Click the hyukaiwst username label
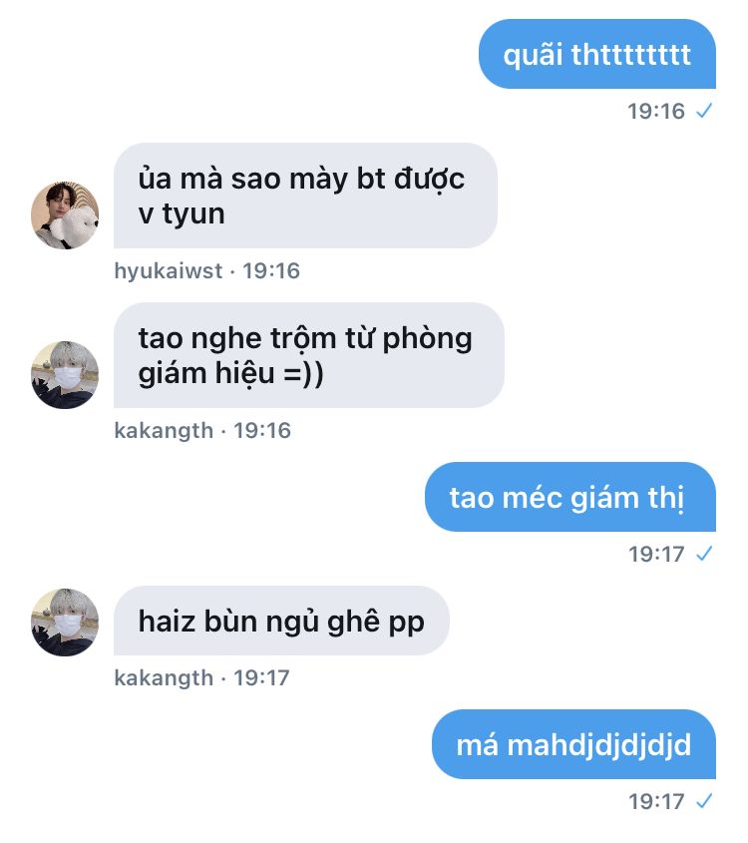This screenshot has width=748, height=843. (169, 270)
